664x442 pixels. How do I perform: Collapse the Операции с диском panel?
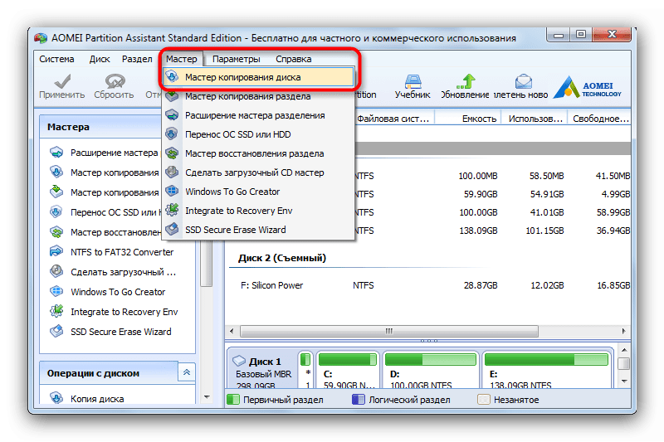point(186,372)
